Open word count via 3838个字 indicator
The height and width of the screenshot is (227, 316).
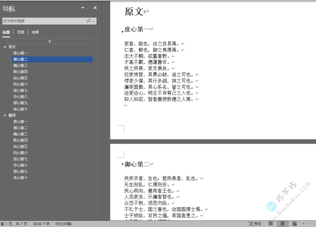pos(41,224)
